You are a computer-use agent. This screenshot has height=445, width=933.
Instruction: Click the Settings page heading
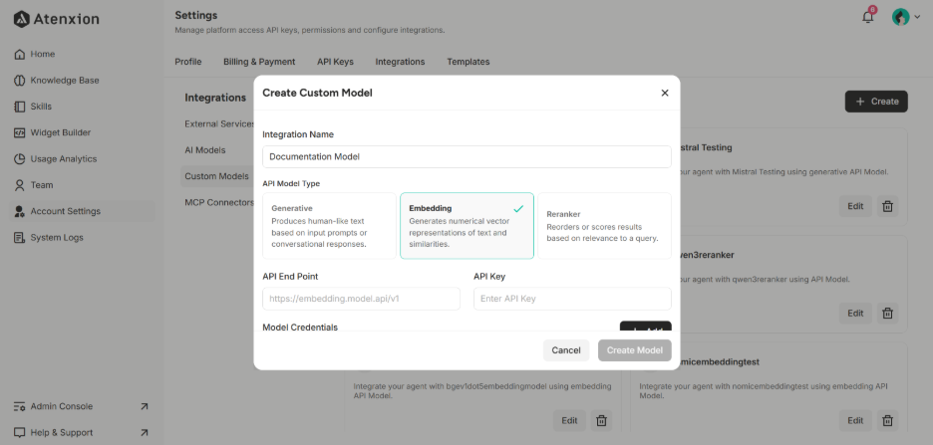pyautogui.click(x=195, y=16)
